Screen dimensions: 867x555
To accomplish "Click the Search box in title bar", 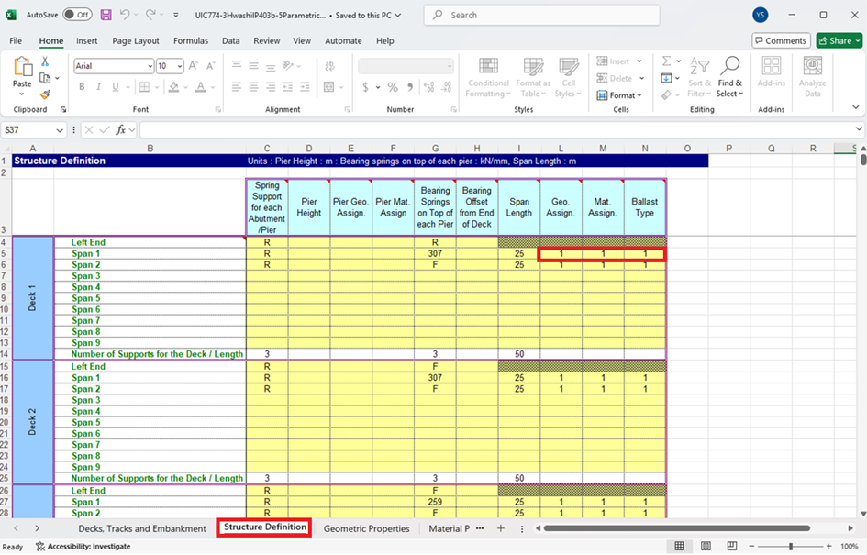I will [x=541, y=15].
